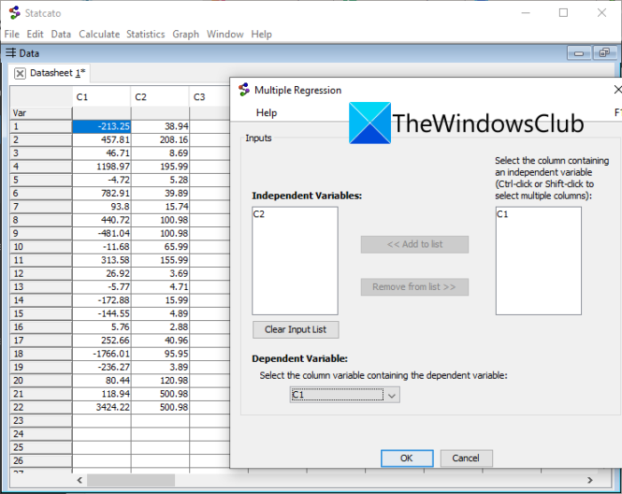Open the main Help menu
Screen dimensions: 622x494
[261, 34]
